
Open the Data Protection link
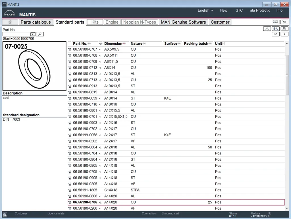click(260, 11)
